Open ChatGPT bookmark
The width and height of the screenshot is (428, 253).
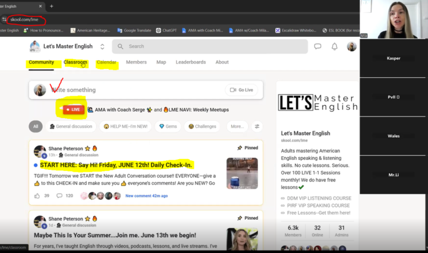(166, 30)
